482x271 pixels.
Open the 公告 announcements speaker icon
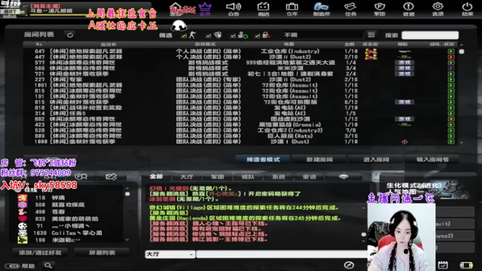click(233, 8)
